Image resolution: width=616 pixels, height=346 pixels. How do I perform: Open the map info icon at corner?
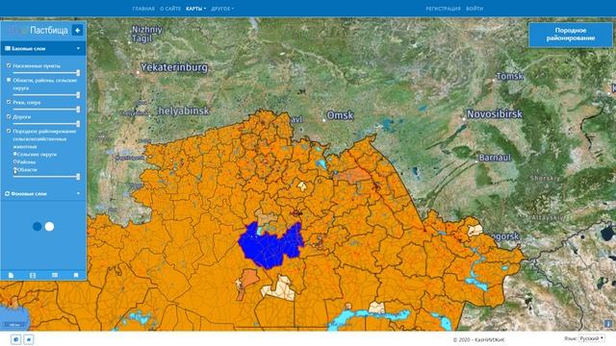click(x=607, y=324)
